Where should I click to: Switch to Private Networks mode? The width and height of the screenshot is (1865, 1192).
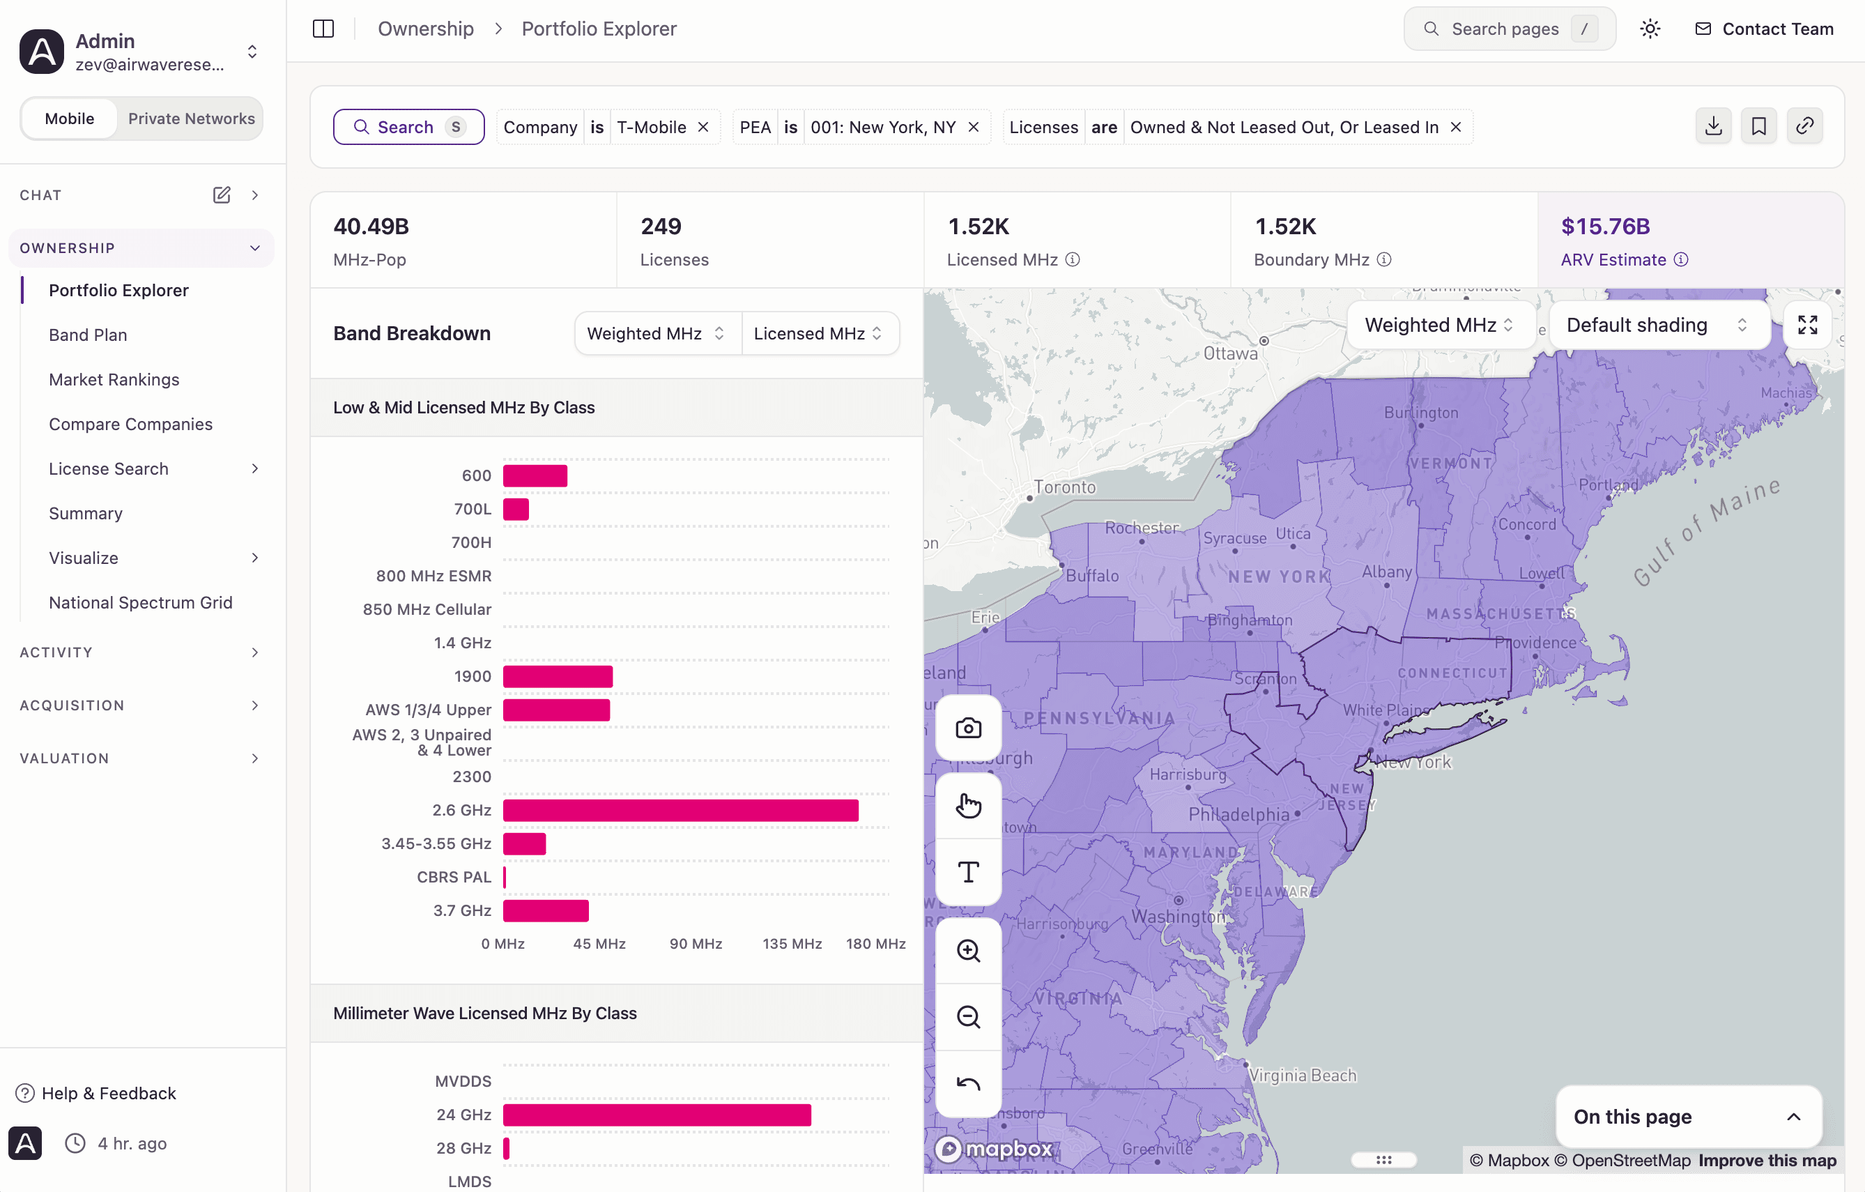tap(191, 119)
